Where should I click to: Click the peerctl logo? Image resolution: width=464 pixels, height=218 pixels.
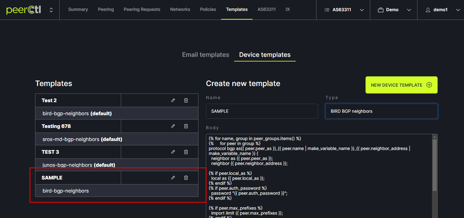click(24, 10)
